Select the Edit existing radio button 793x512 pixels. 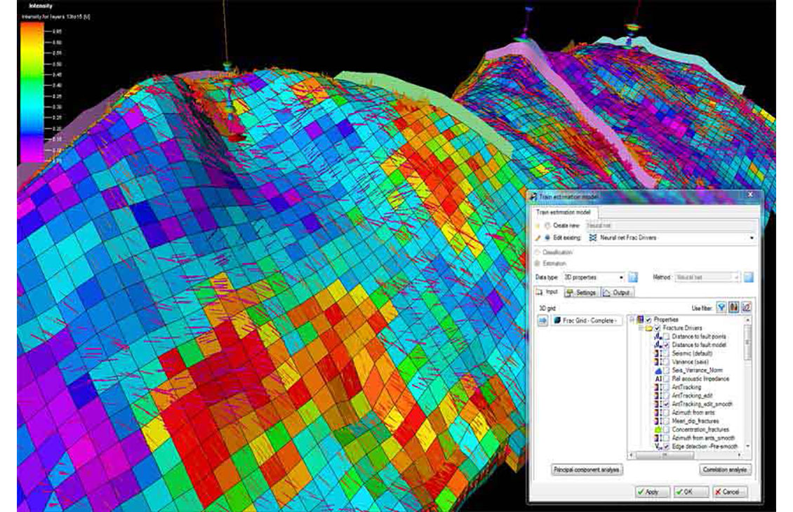(547, 238)
